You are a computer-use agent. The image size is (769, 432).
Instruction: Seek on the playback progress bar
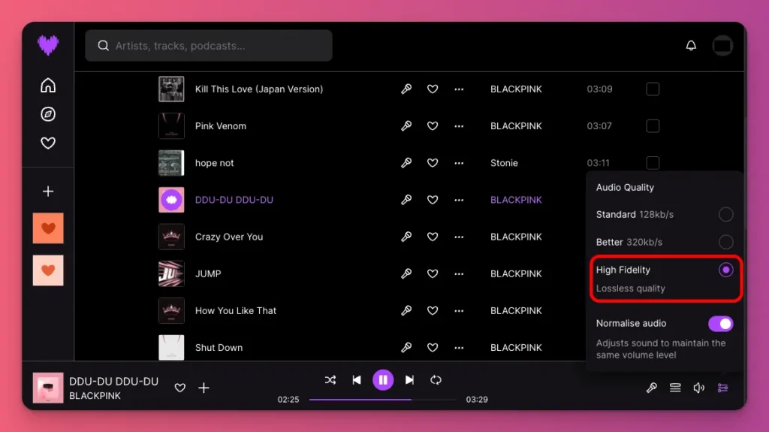click(382, 400)
